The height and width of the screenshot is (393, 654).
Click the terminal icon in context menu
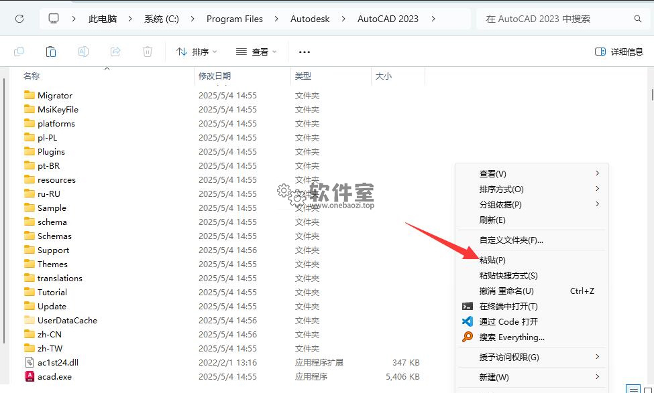[467, 307]
